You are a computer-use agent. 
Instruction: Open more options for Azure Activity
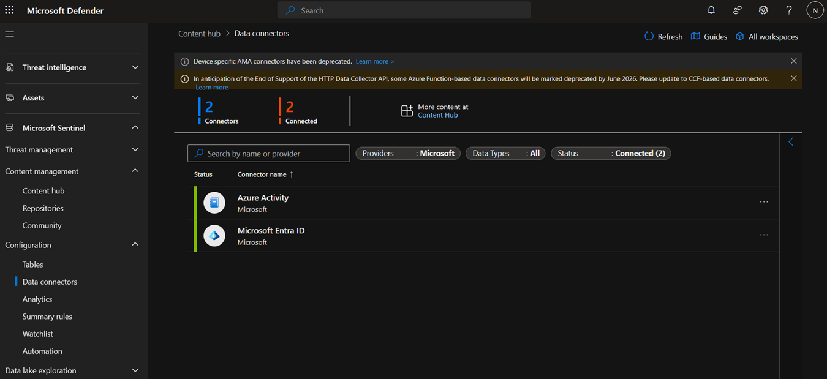click(764, 202)
